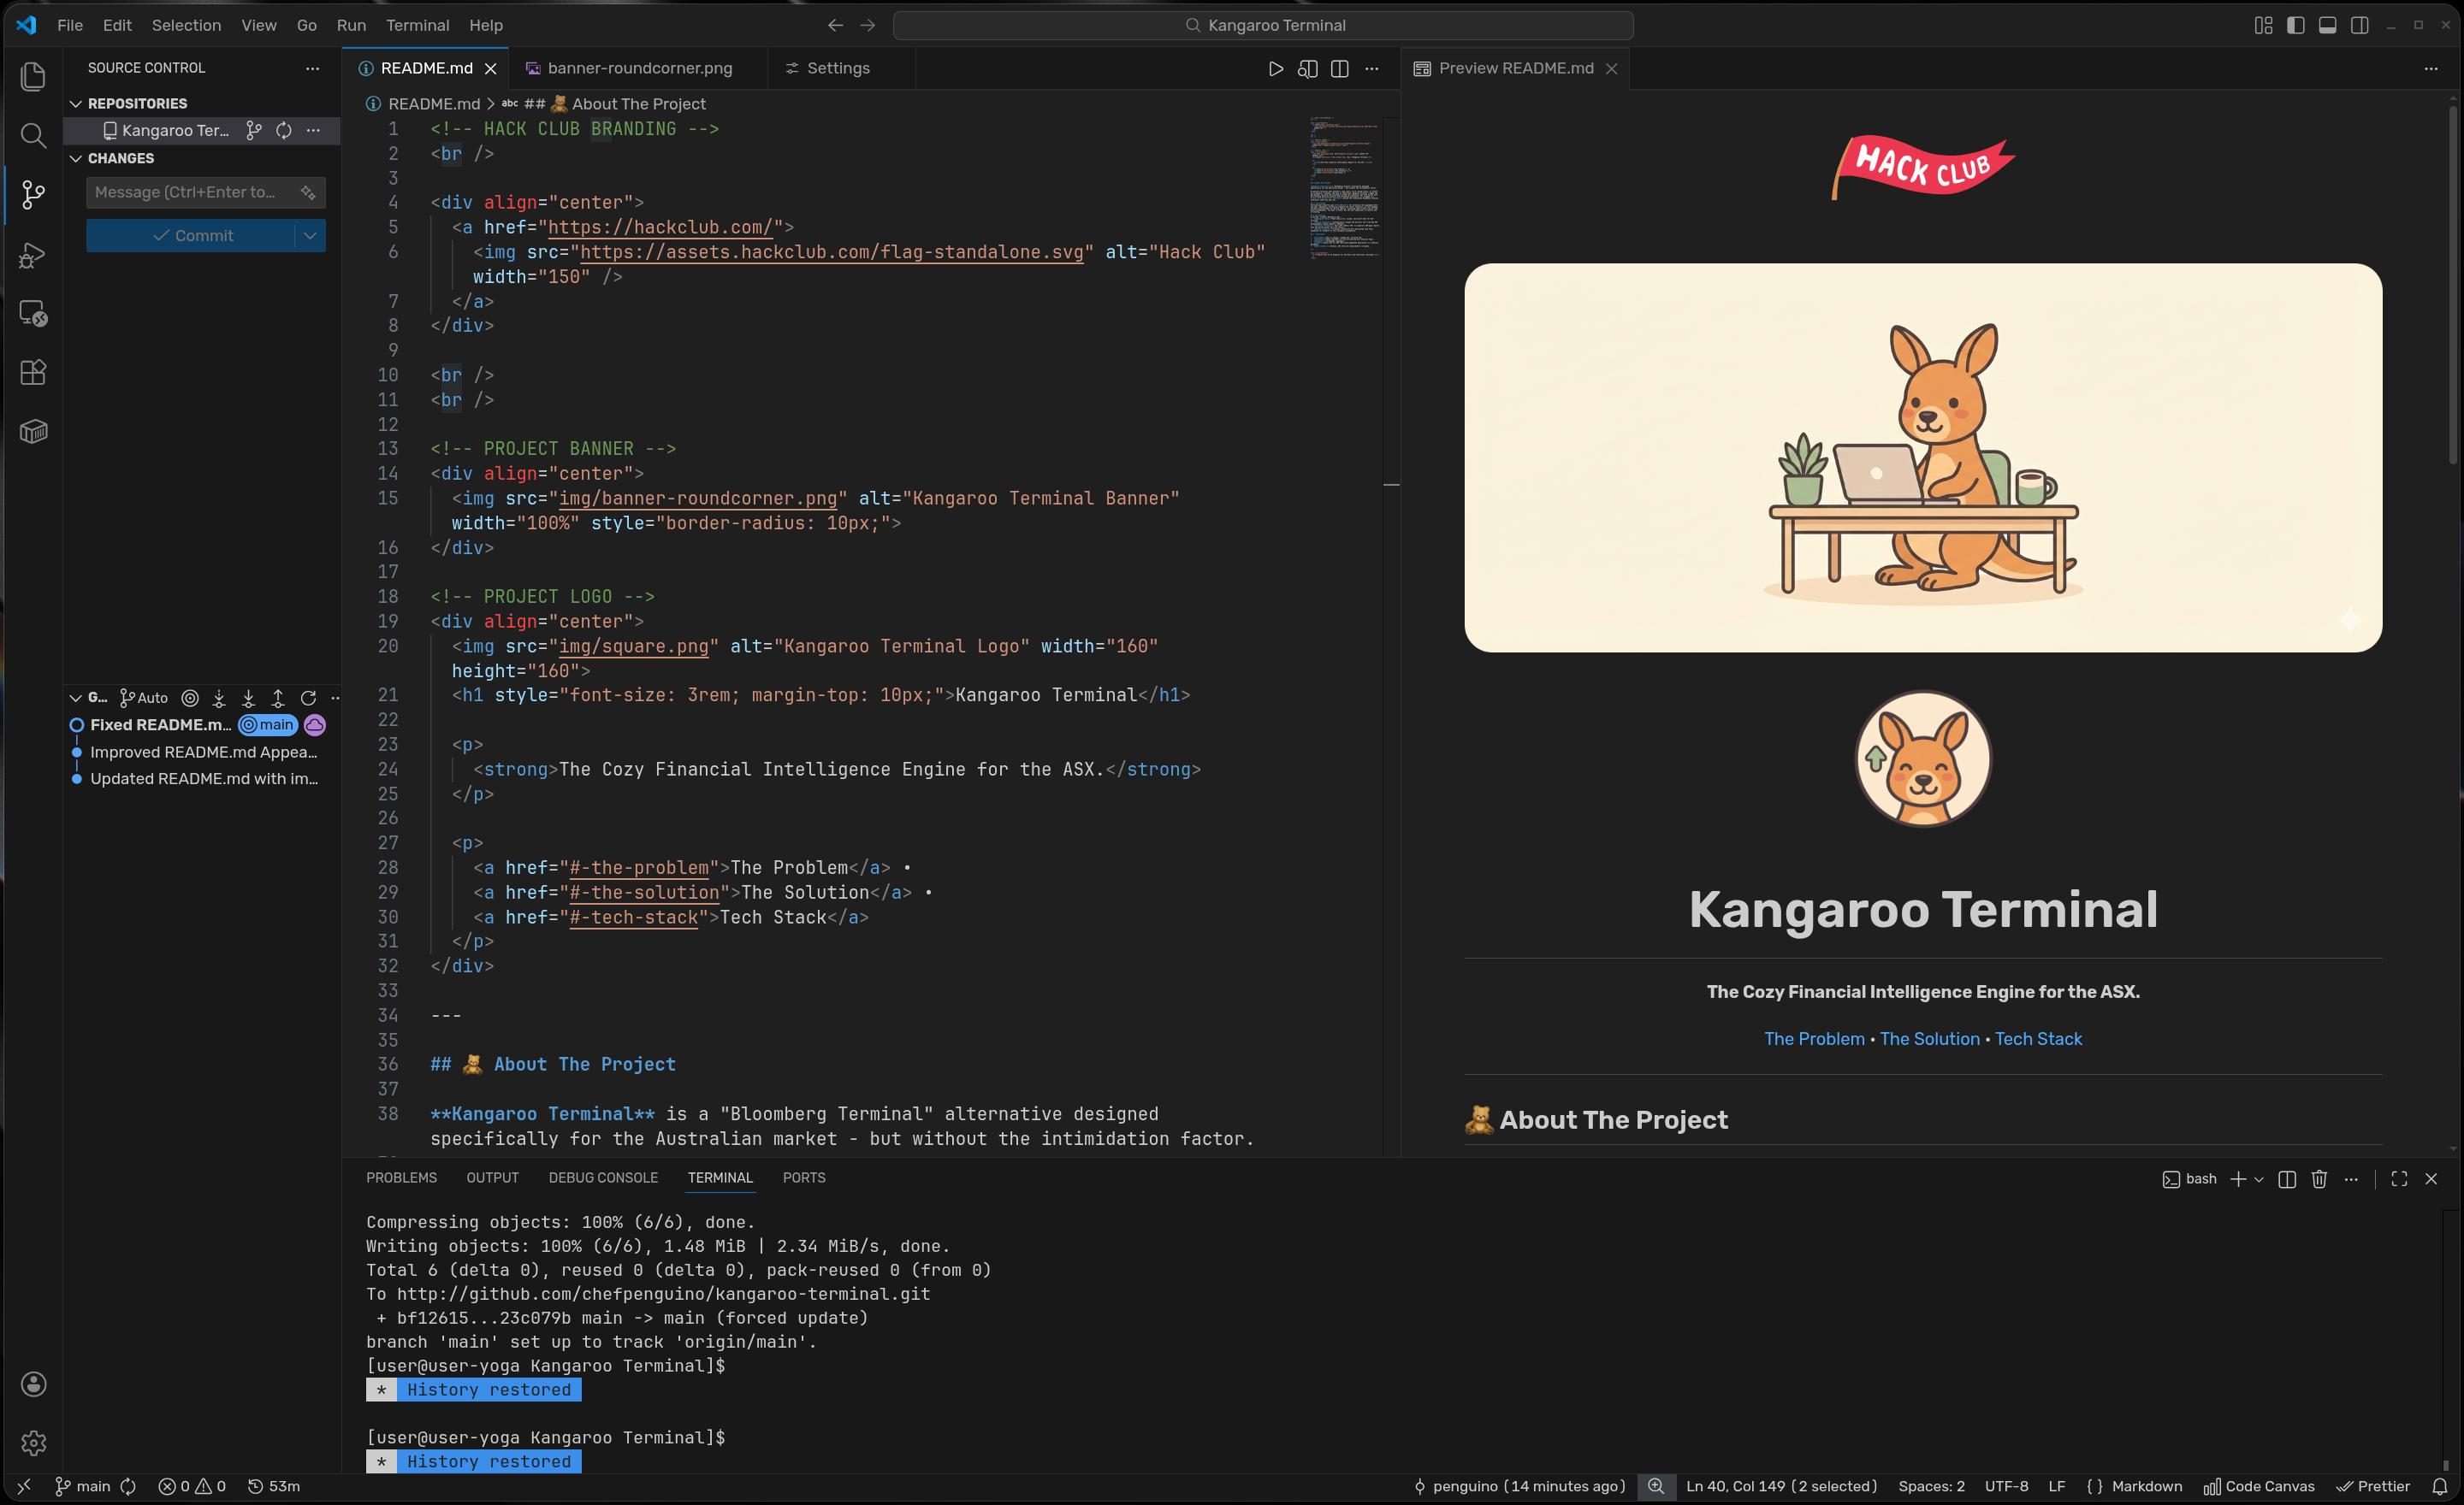The width and height of the screenshot is (2464, 1505).
Task: Open the Commit button dropdown arrow
Action: pyautogui.click(x=310, y=236)
